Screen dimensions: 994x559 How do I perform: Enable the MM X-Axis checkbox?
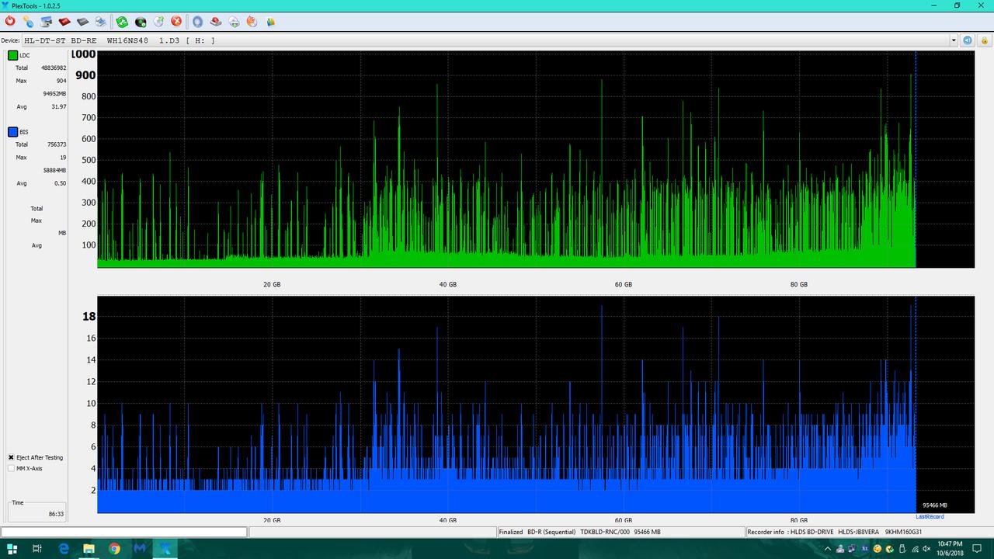(11, 468)
